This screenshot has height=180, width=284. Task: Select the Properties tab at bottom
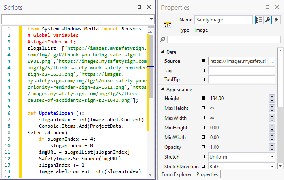(207, 175)
